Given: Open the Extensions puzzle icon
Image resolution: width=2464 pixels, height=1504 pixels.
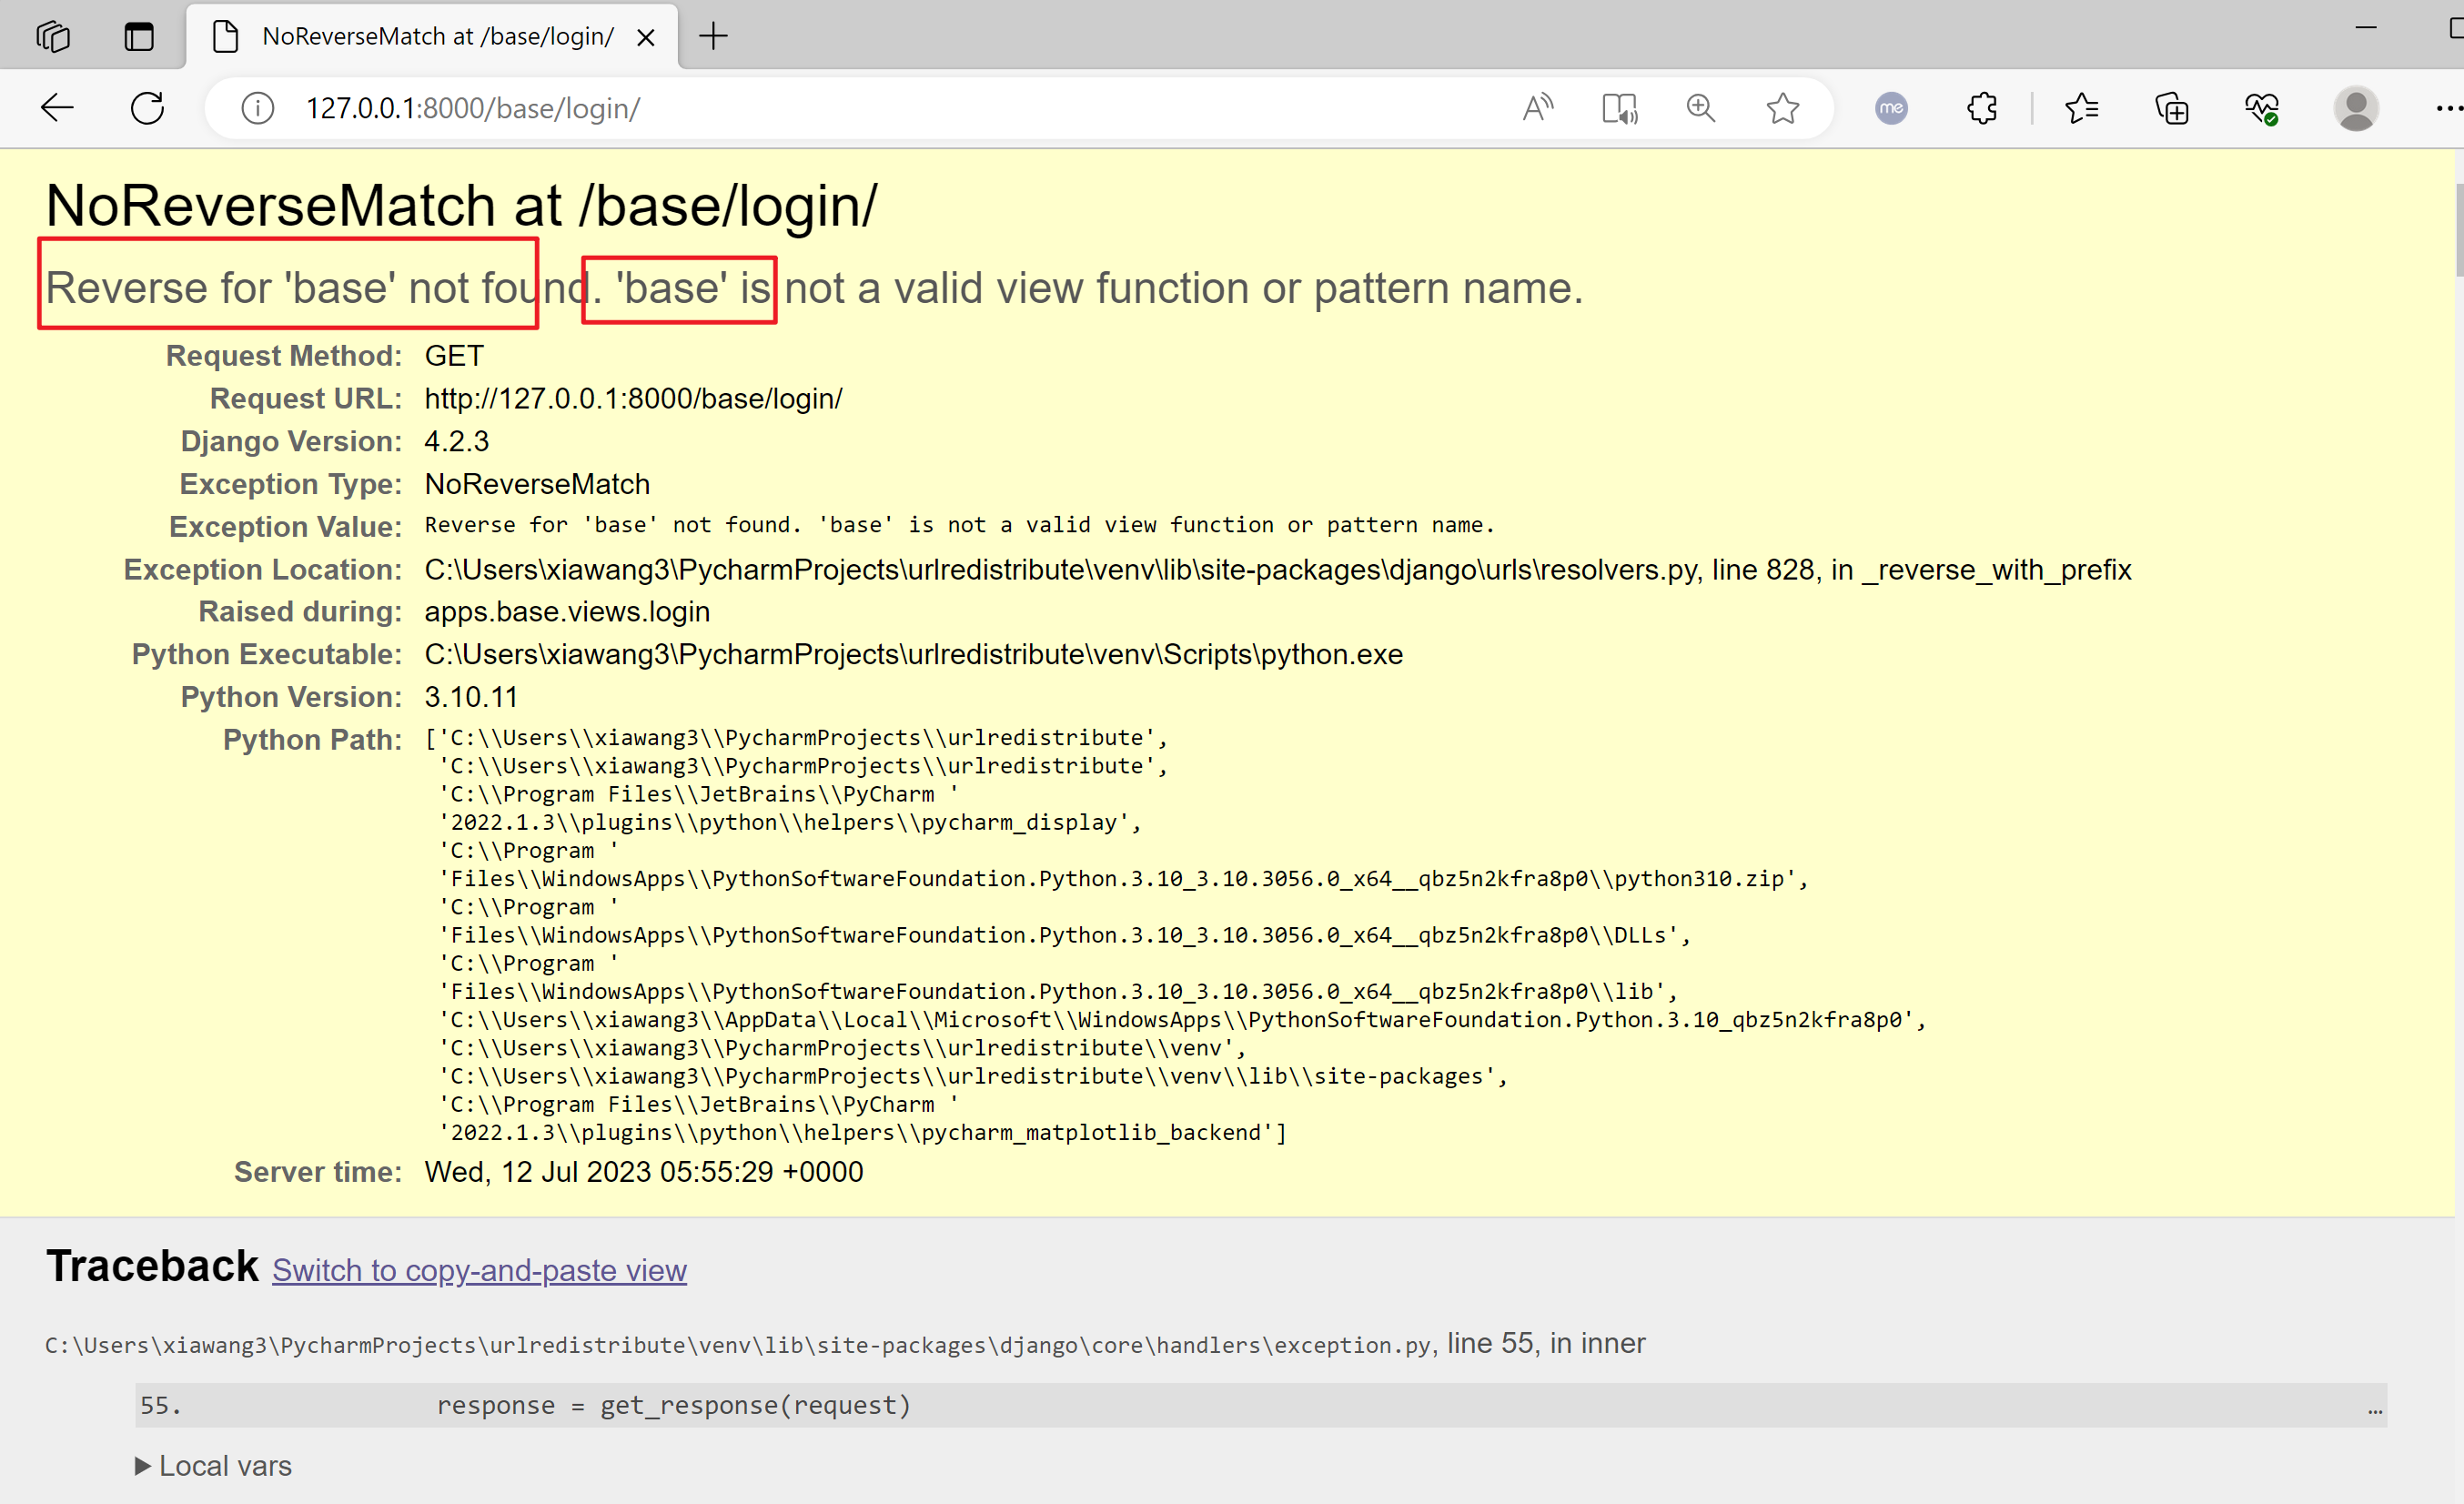Looking at the screenshot, I should pos(1981,108).
